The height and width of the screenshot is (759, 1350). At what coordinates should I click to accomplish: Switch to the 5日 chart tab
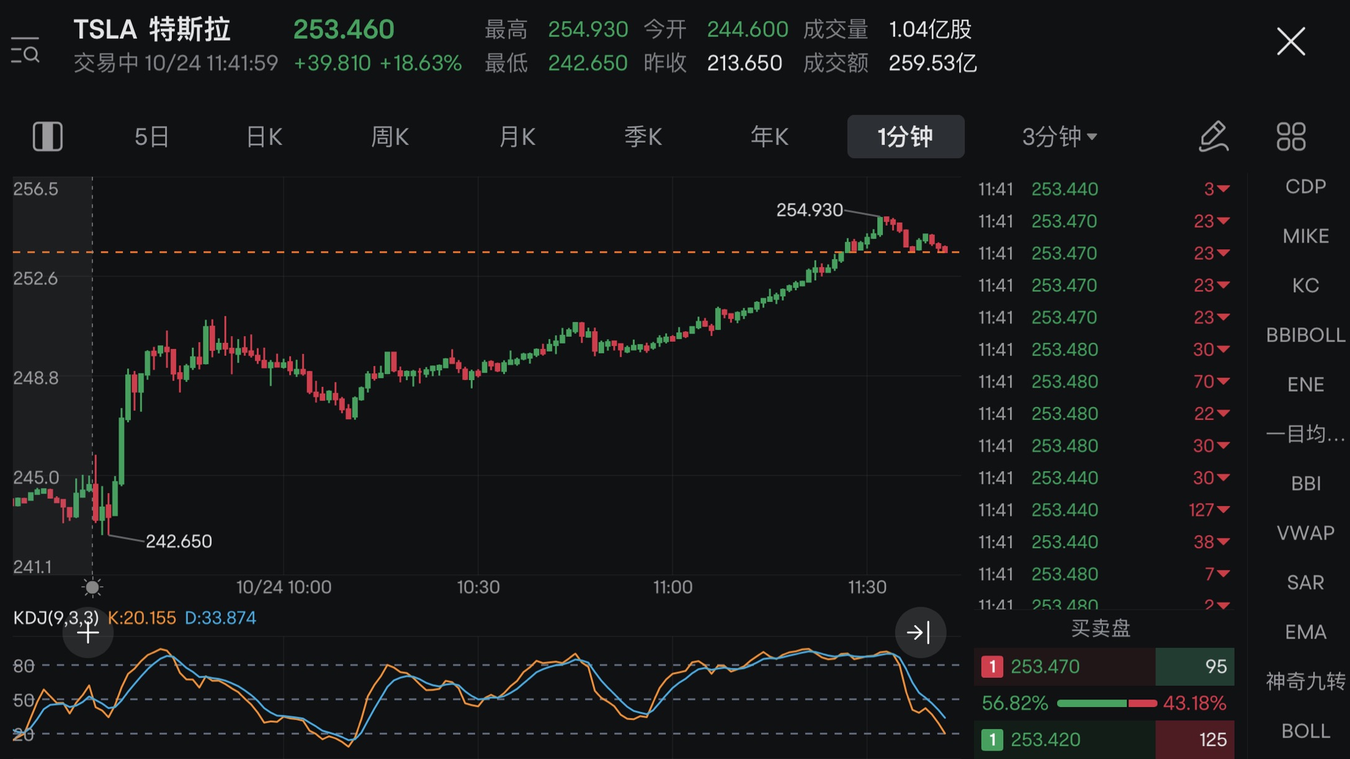[151, 136]
